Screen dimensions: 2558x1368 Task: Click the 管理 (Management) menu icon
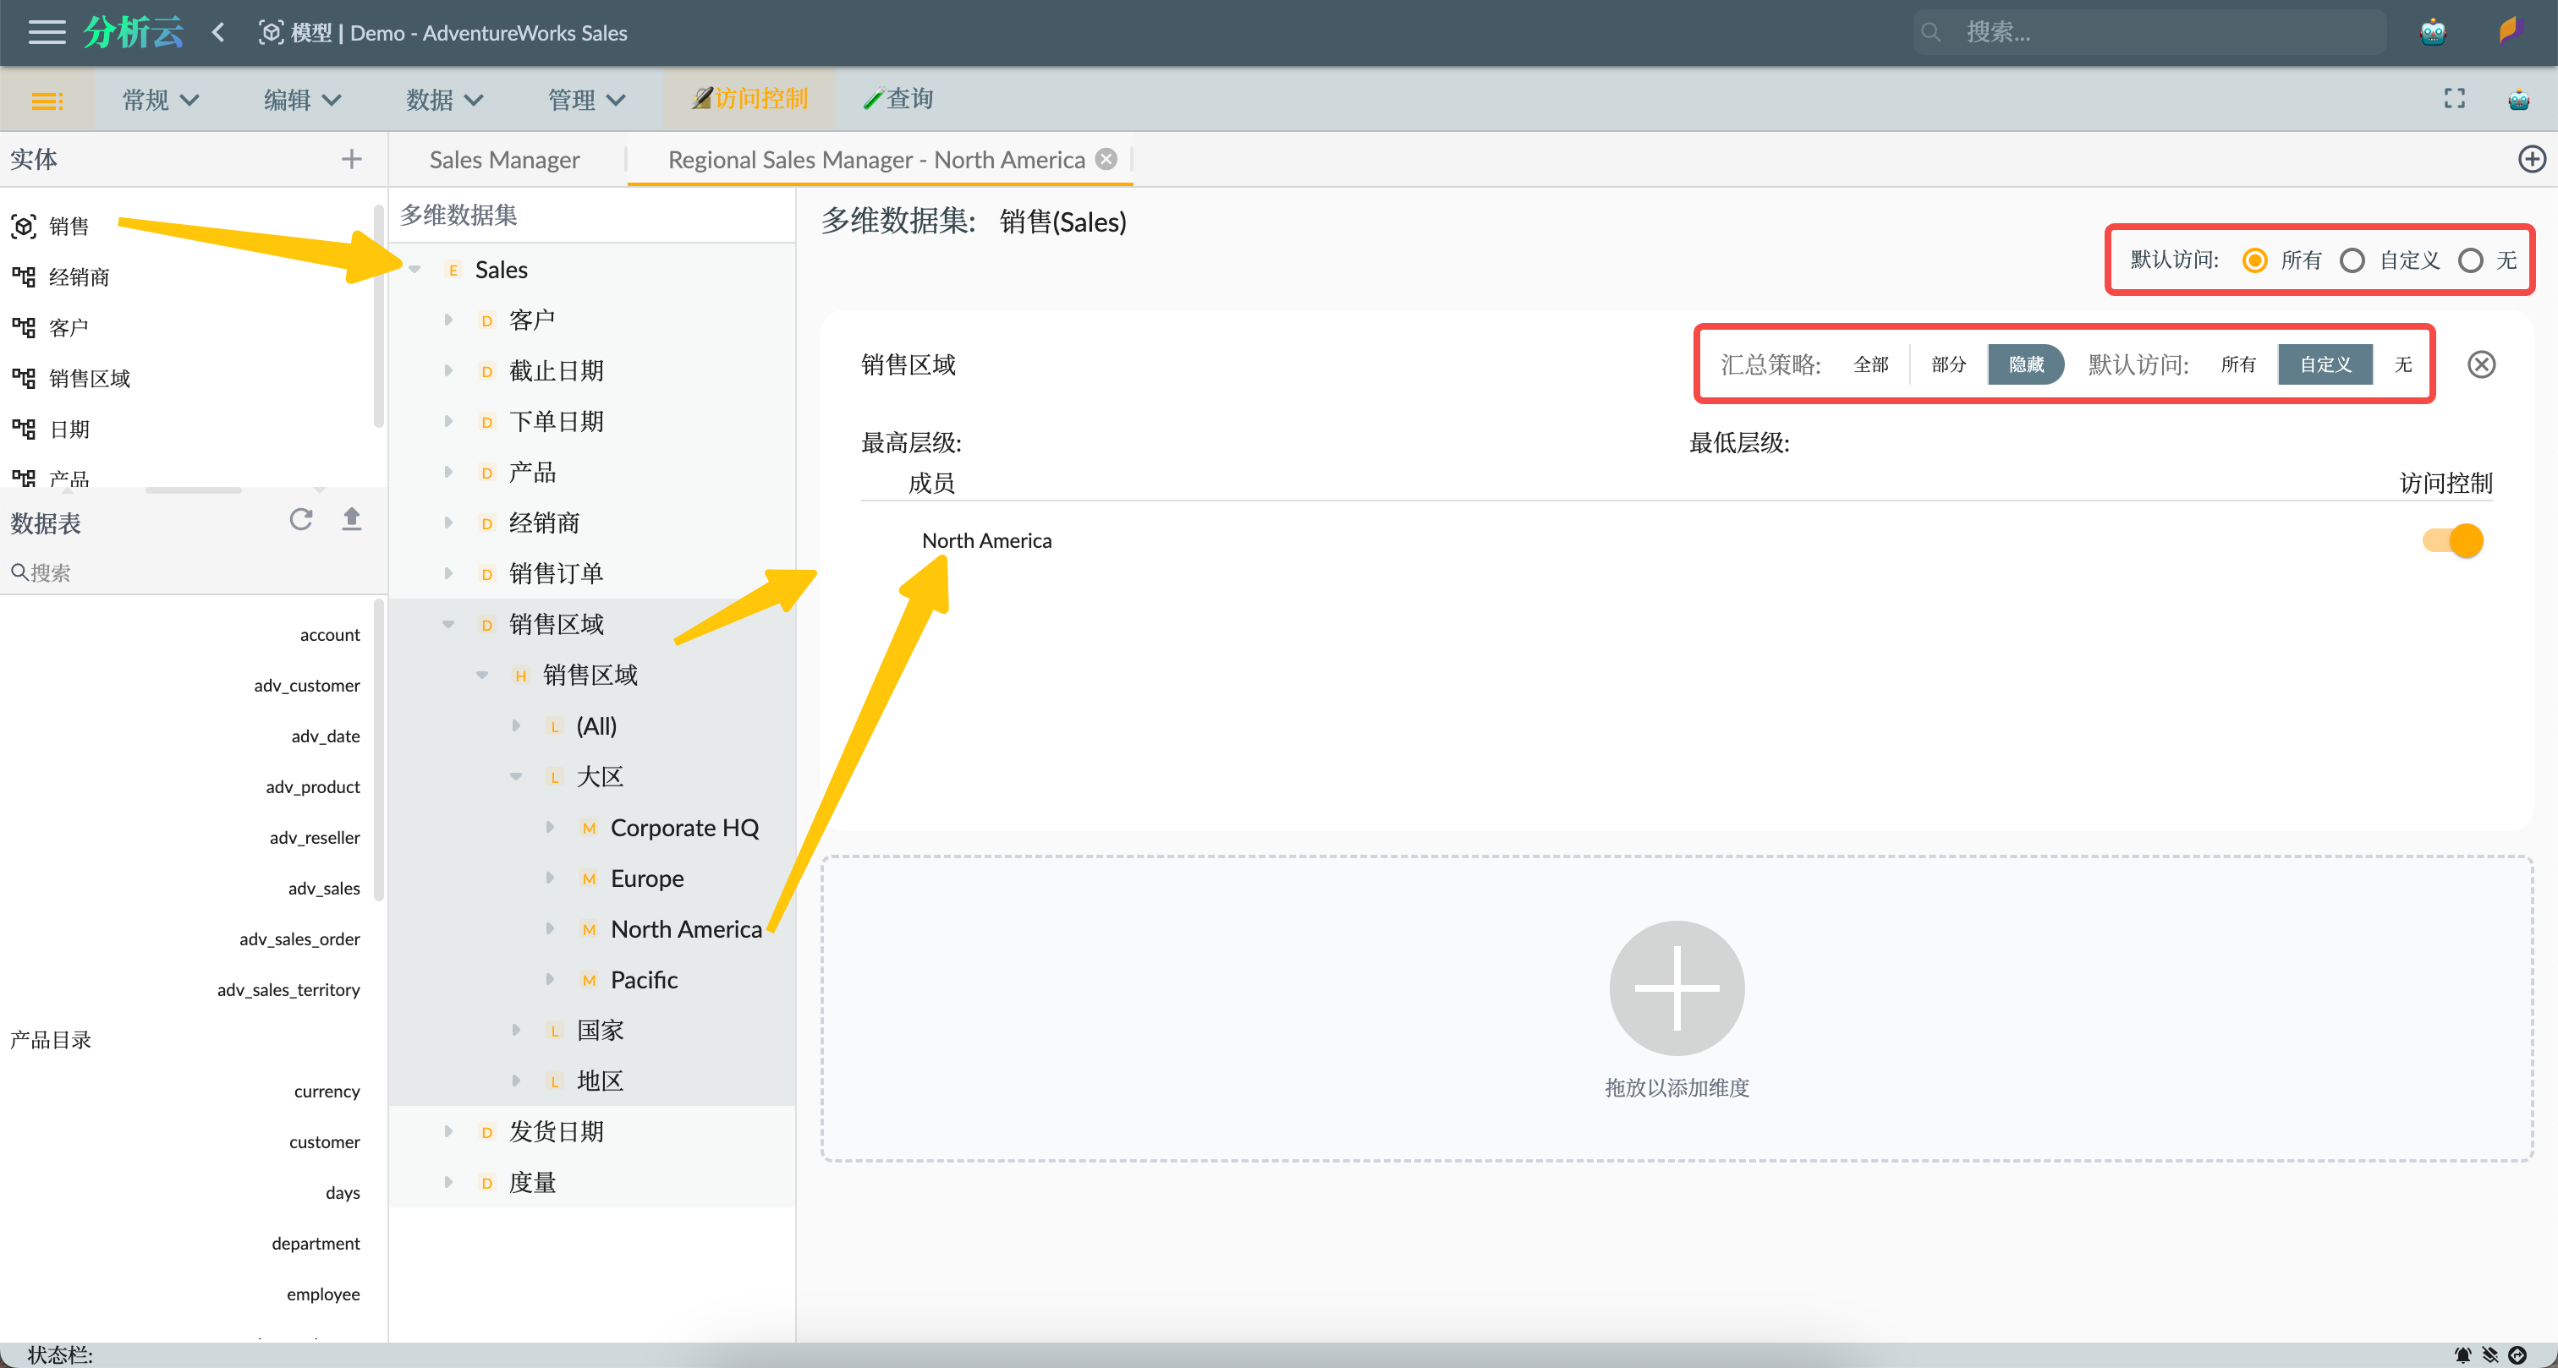pyautogui.click(x=580, y=98)
